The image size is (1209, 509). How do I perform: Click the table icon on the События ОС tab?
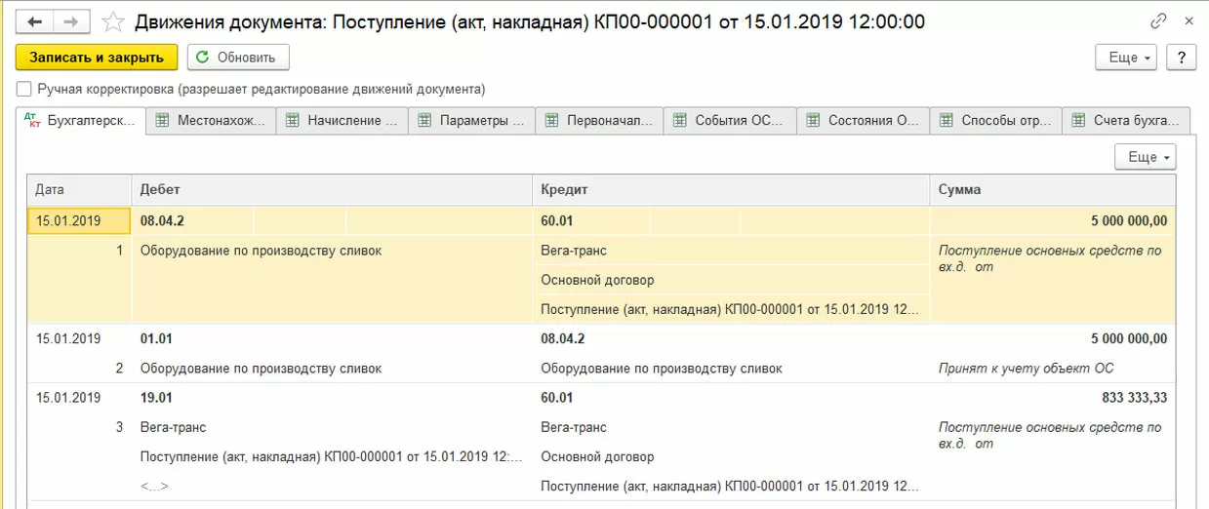coord(679,121)
